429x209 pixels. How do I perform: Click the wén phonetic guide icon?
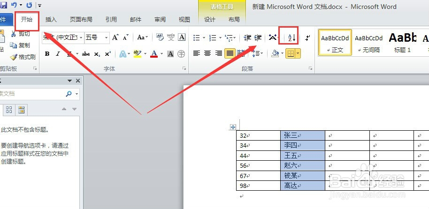171,37
